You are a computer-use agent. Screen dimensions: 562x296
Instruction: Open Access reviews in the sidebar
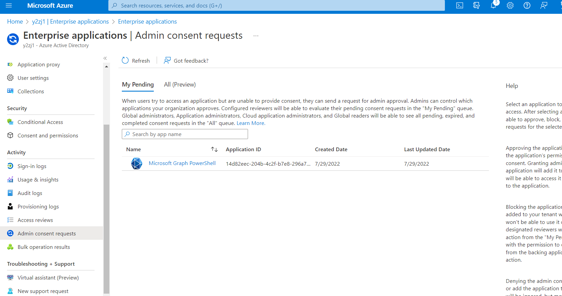pyautogui.click(x=35, y=220)
